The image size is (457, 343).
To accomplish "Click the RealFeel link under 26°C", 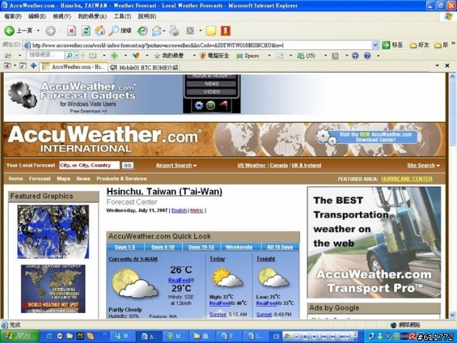I will tap(179, 280).
